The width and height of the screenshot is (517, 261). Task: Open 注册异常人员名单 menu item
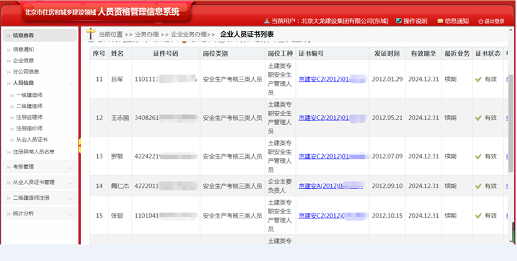pos(33,152)
